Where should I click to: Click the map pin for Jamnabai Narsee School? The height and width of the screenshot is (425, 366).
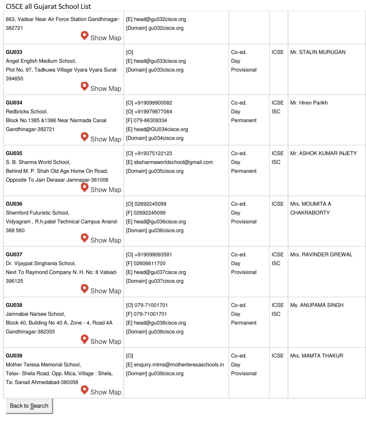pyautogui.click(x=85, y=339)
